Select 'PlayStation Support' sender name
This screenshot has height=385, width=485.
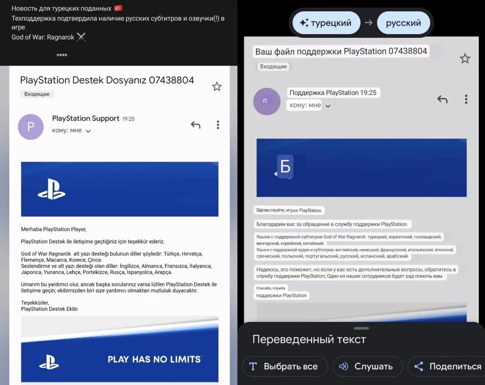[x=86, y=118]
